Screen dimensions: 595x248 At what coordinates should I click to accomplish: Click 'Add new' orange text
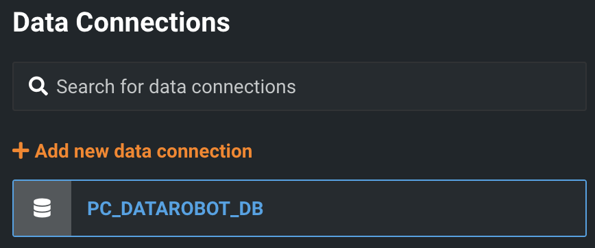coord(72,151)
